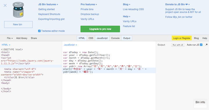Open Follow @js_bin on twitter link
This screenshot has height=110, width=209.
point(179,17)
